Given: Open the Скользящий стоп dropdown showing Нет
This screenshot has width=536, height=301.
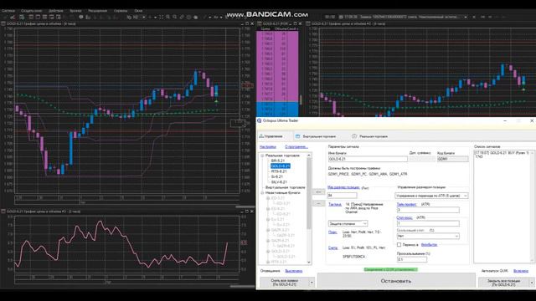Looking at the screenshot, I should coord(428,236).
